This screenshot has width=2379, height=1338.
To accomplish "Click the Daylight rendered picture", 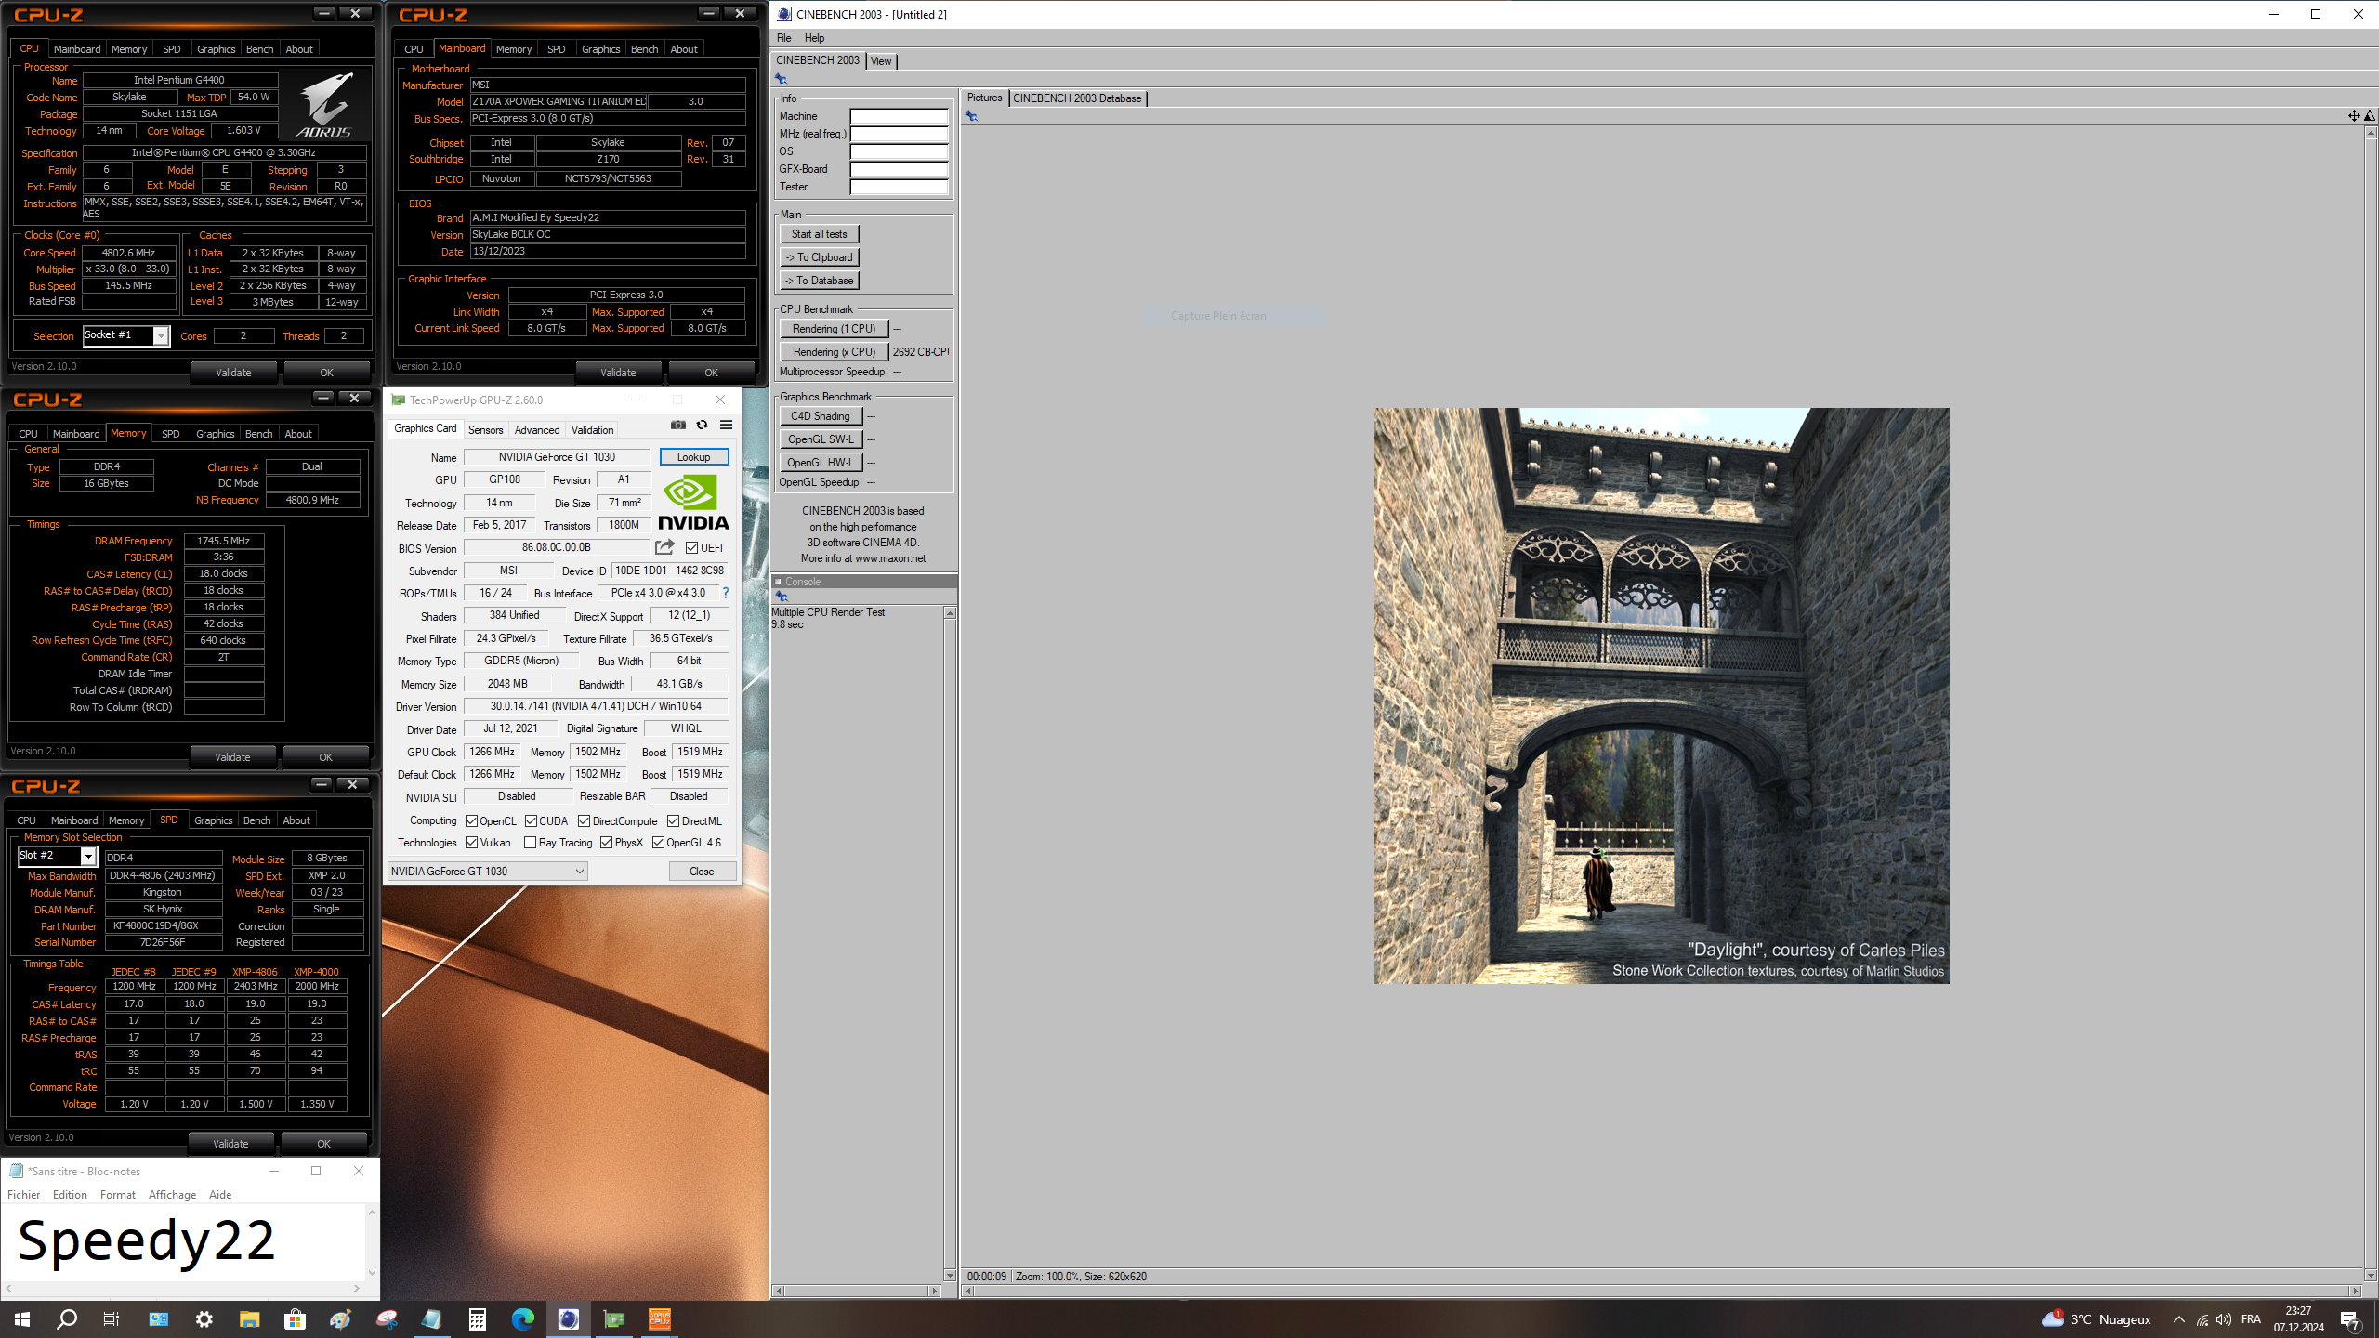I will pos(1661,696).
